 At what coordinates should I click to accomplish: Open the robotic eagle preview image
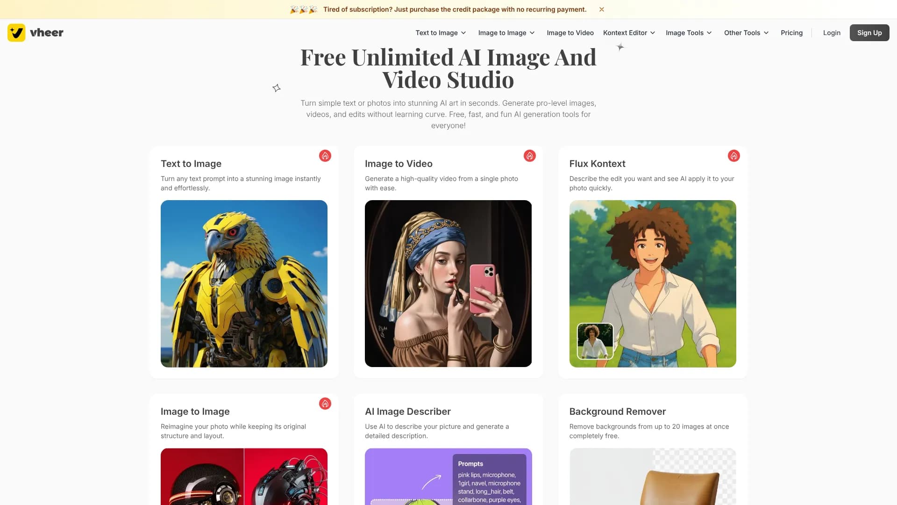coord(244,283)
